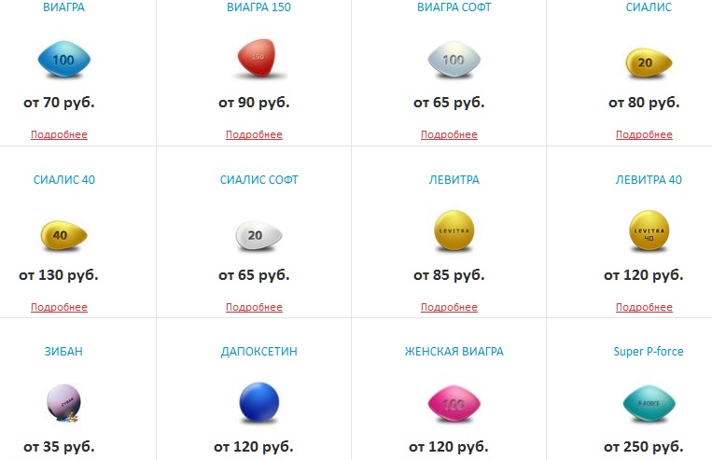Screen dimensions: 712x460
Task: Click the red Виагра 150 pill image
Action: click(258, 58)
